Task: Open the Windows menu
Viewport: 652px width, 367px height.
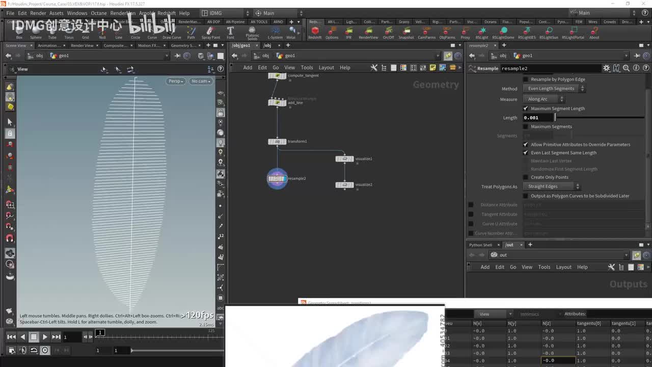Action: coord(77,13)
